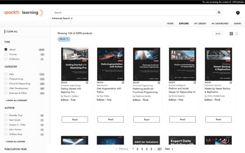Uncheck the eBook type filter
This screenshot has height=153, width=245.
coord(6,49)
